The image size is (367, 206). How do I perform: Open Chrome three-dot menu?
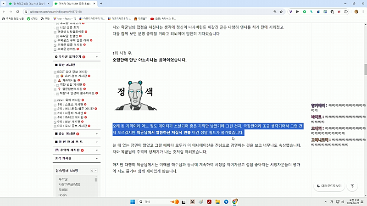363,12
